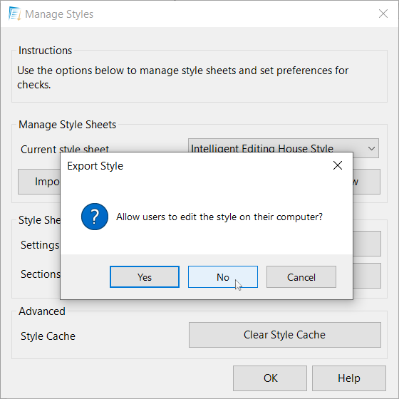
Task: Click the obscured button in Settings row
Action: (367, 244)
